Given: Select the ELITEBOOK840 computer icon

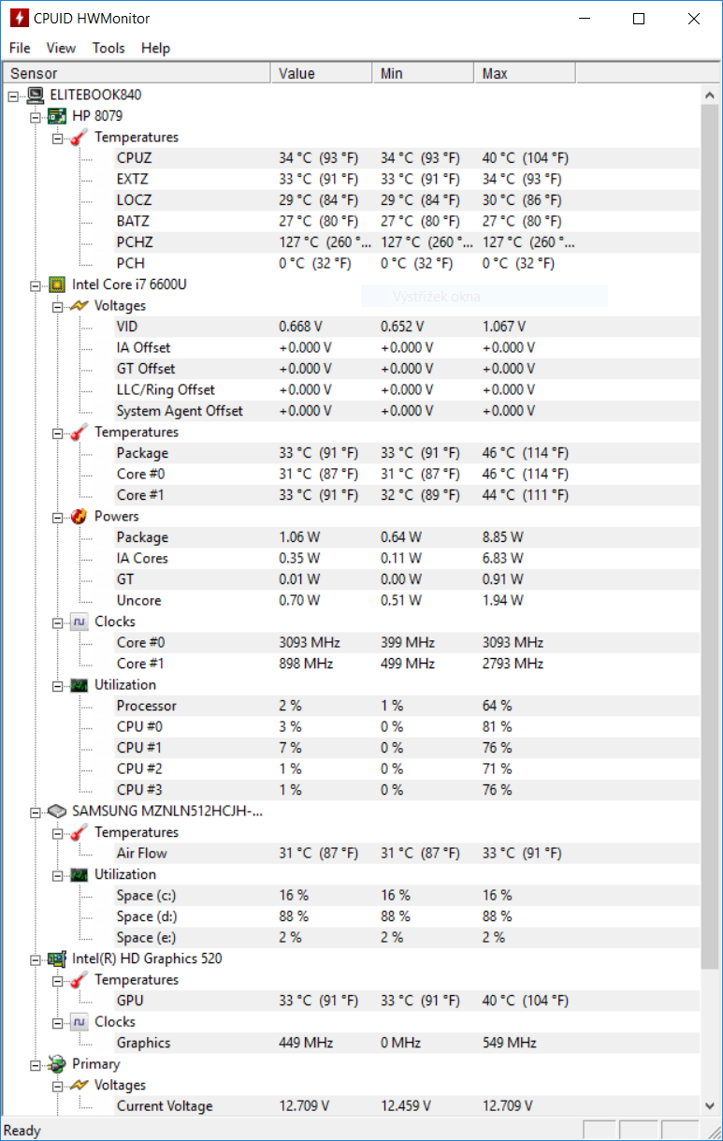Looking at the screenshot, I should click(36, 95).
